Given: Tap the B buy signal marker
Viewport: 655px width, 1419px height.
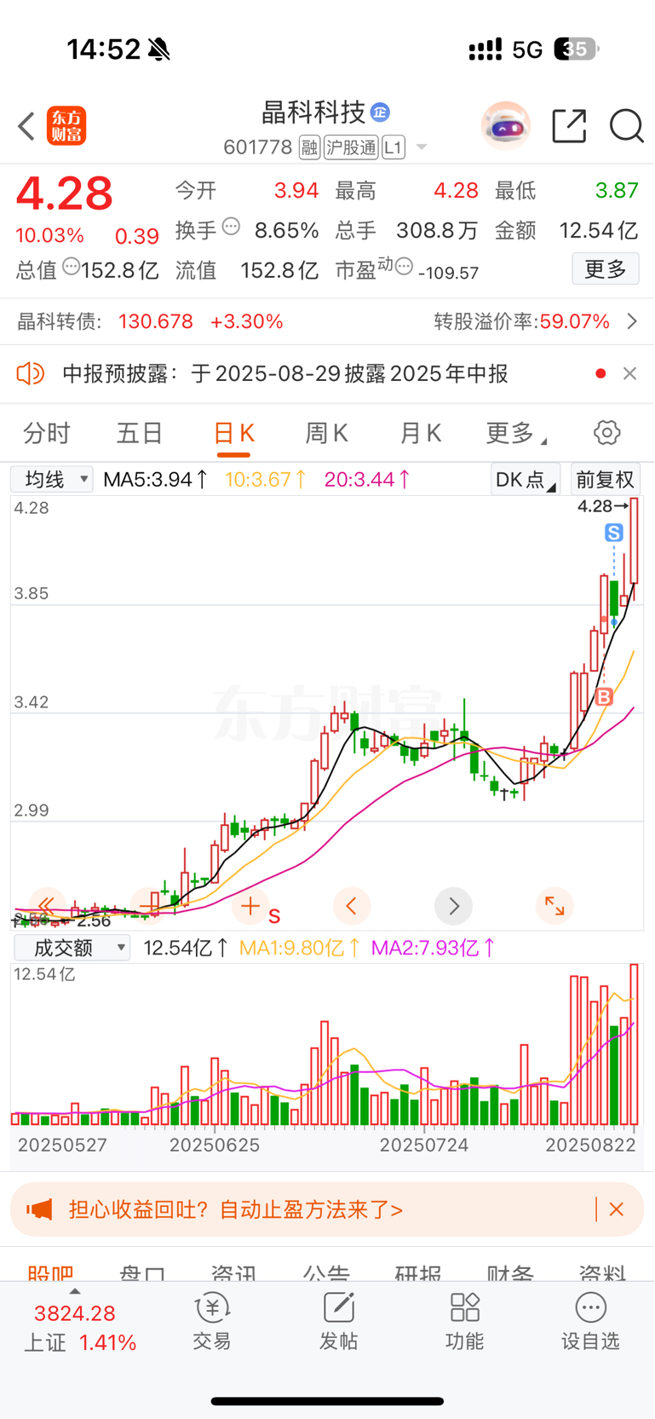Looking at the screenshot, I should pos(604,697).
